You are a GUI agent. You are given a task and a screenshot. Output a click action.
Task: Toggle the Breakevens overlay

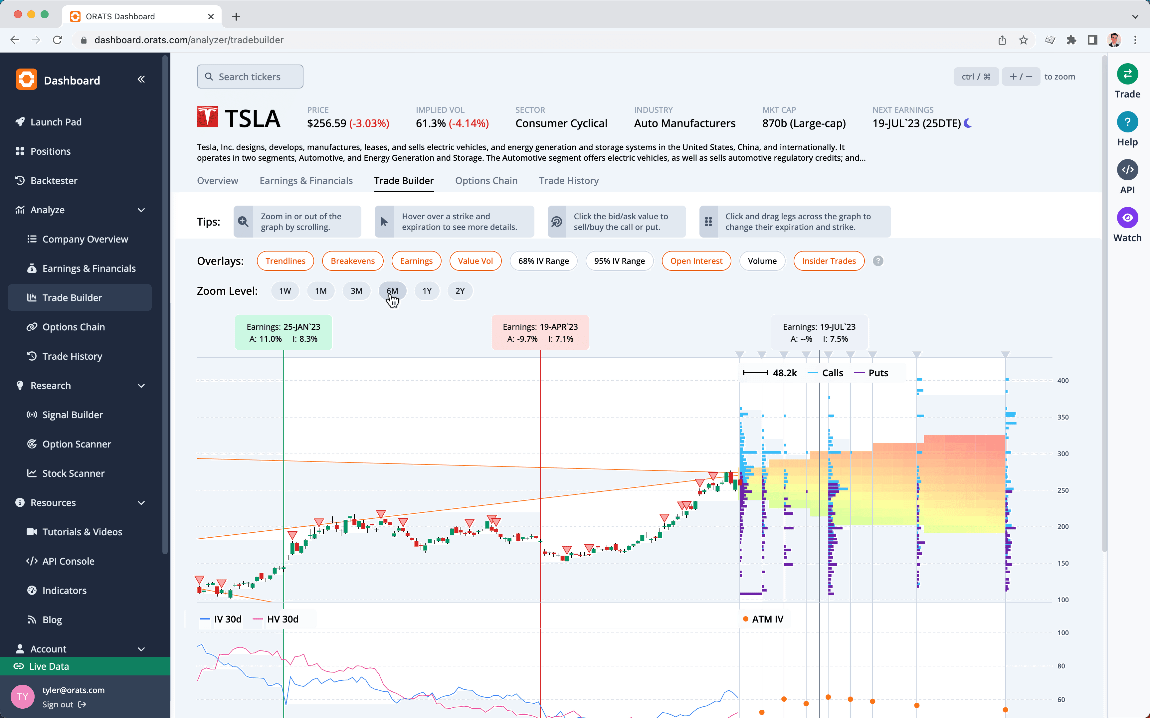(352, 261)
